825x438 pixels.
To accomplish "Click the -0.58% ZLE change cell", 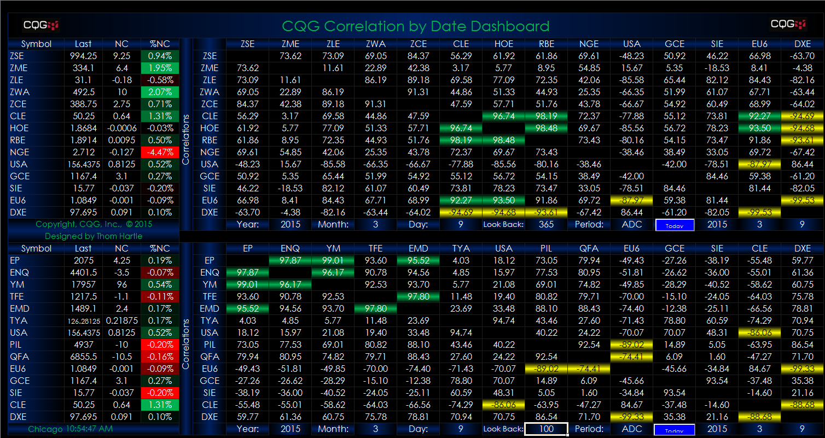I will click(x=160, y=80).
